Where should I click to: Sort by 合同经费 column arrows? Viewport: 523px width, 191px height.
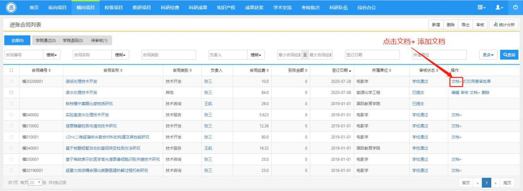click(x=267, y=70)
